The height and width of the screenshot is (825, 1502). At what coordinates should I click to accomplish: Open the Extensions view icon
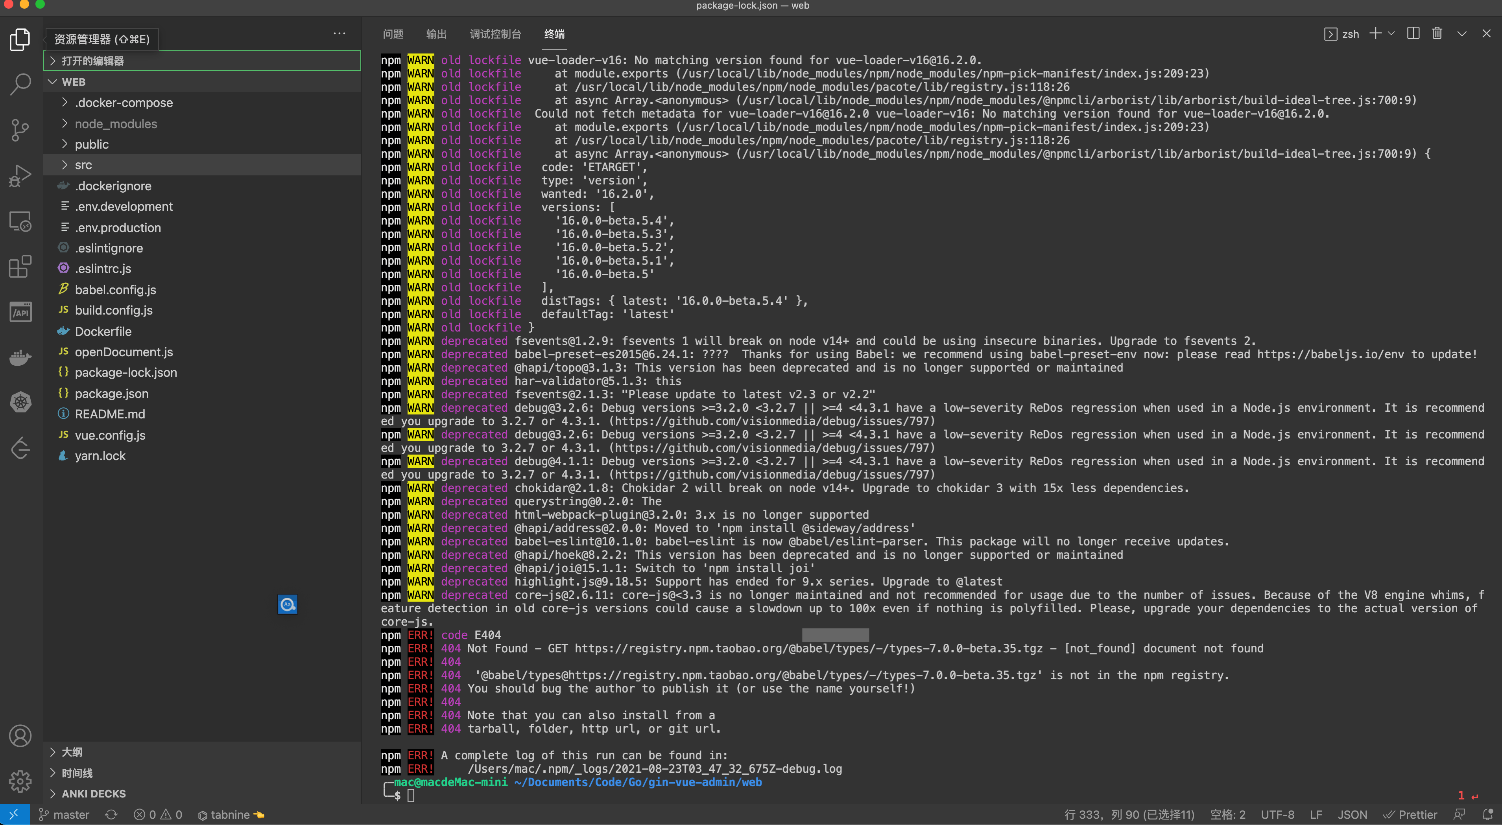[21, 266]
